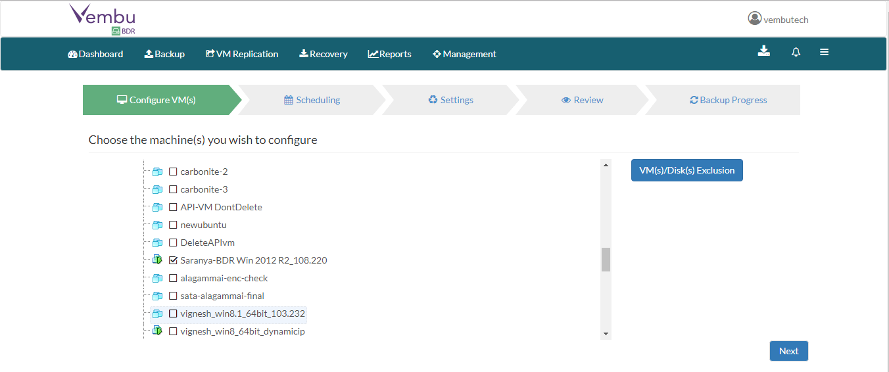Screen dimensions: 889x372
Task: Check the DeleteAPIvm checkbox
Action: (173, 243)
